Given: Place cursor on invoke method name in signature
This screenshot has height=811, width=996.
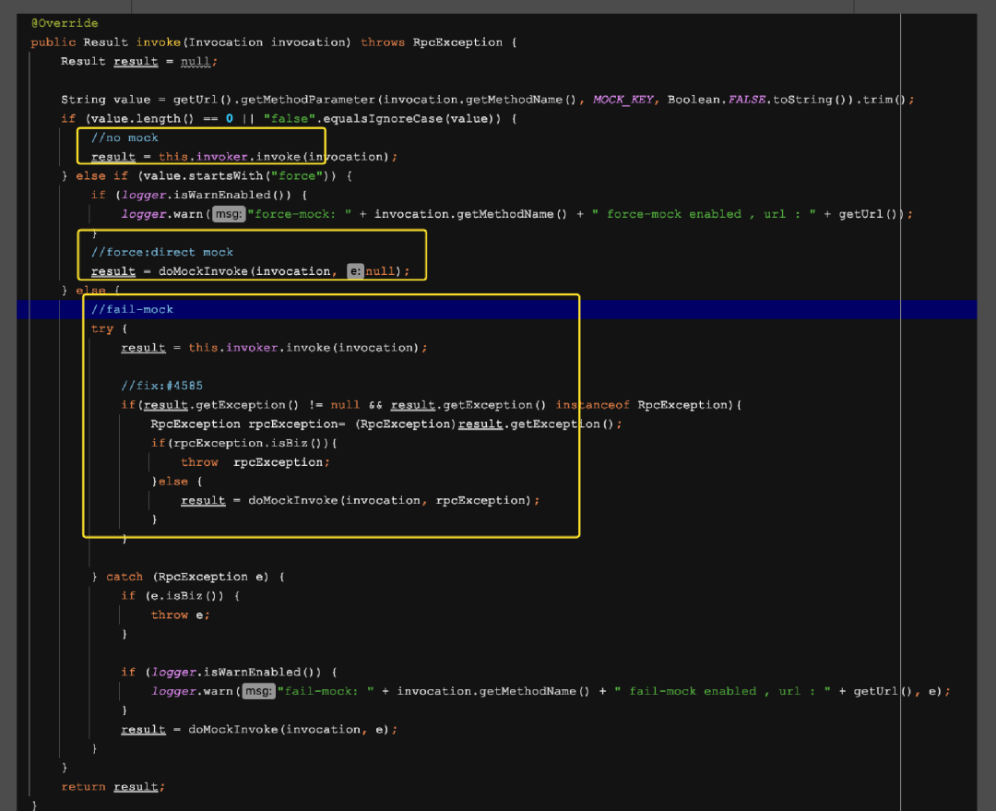Looking at the screenshot, I should (x=159, y=42).
